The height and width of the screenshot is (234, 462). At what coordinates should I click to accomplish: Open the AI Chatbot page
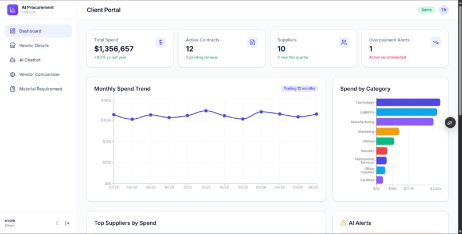pos(38,60)
